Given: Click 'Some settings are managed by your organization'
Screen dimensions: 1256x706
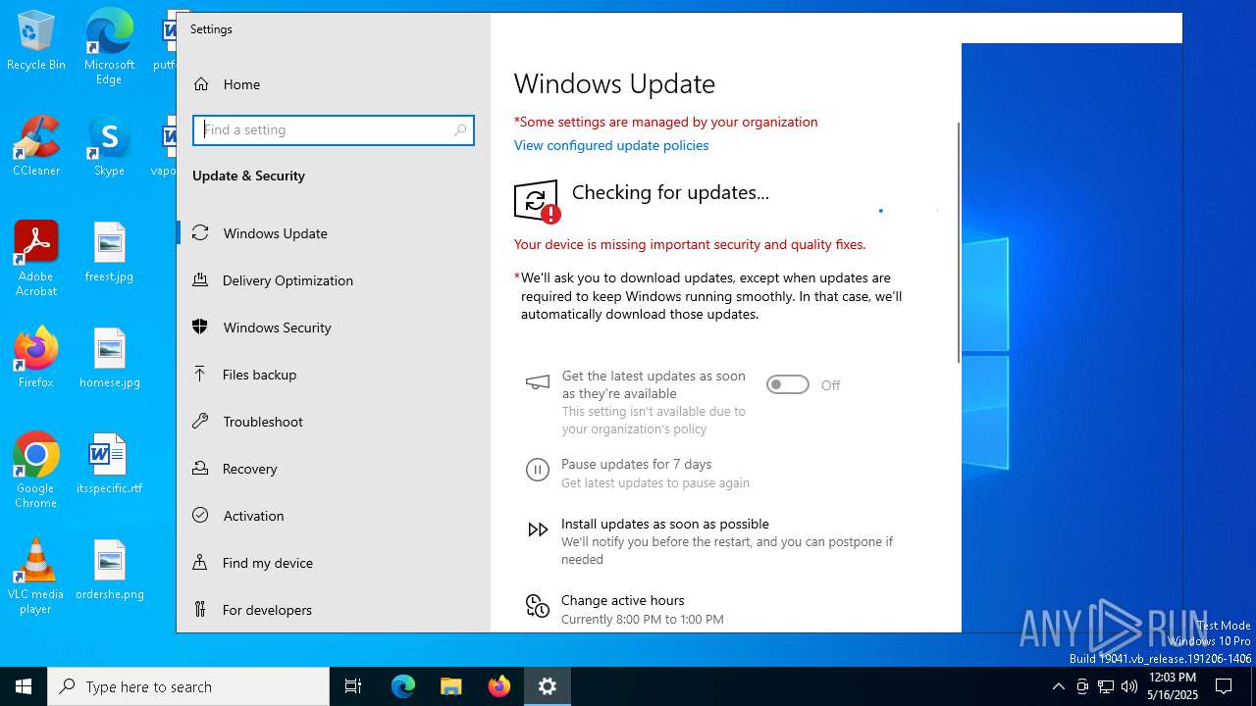Looking at the screenshot, I should 666,122.
